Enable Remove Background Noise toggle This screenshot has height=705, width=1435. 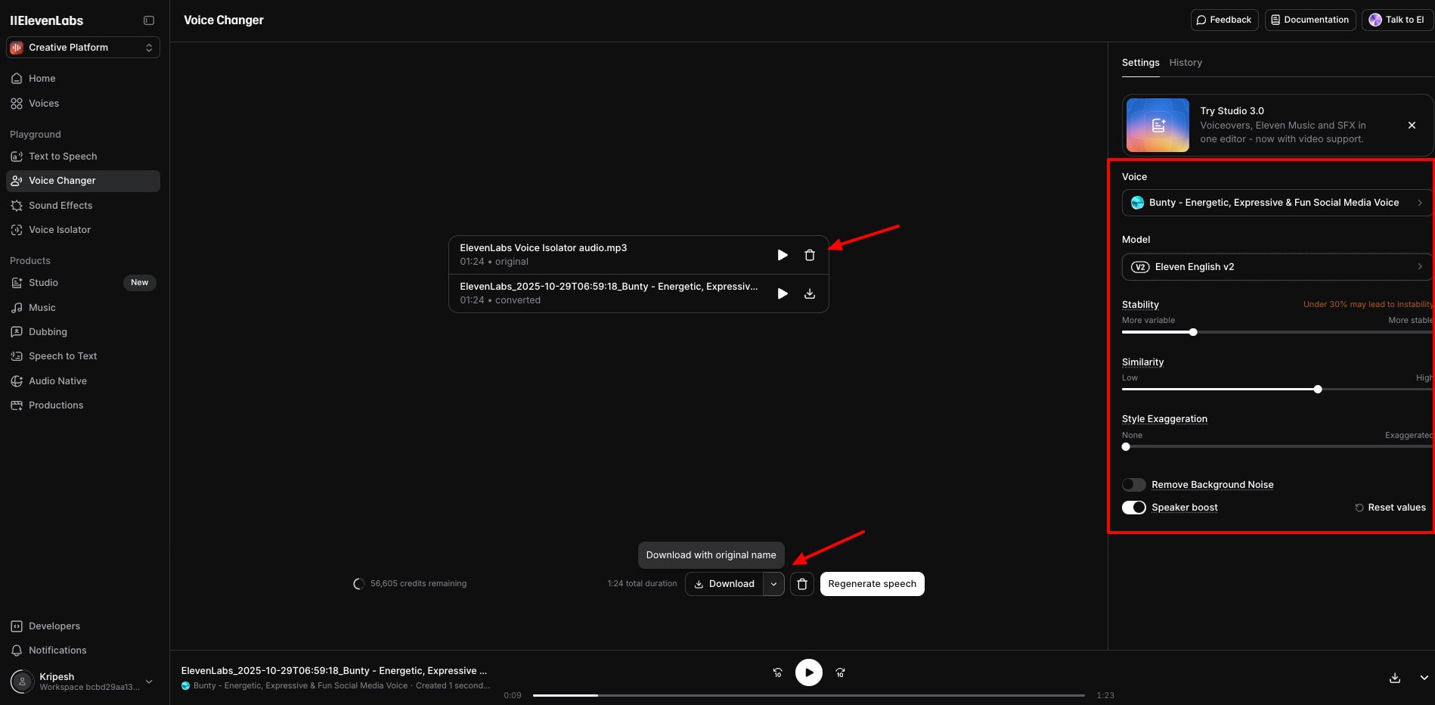pyautogui.click(x=1133, y=485)
